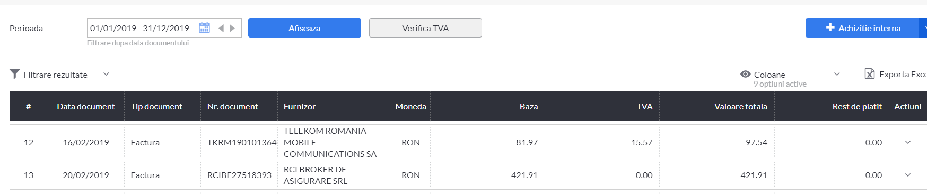Expand actions for the TELEKOM ROMANIA row
This screenshot has width=927, height=194.
click(x=908, y=142)
